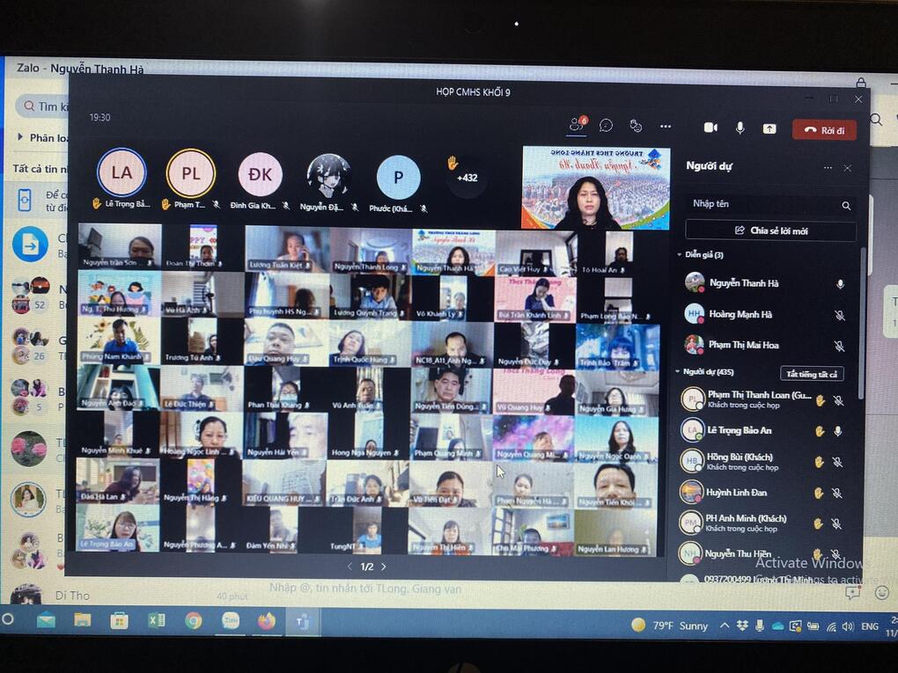The image size is (898, 673).
Task: Open the reactions icon in meeting toolbar
Action: [x=636, y=127]
